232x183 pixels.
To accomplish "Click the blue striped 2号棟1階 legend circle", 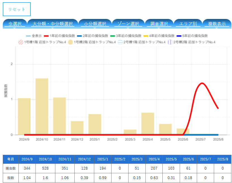I will coord(120,42).
